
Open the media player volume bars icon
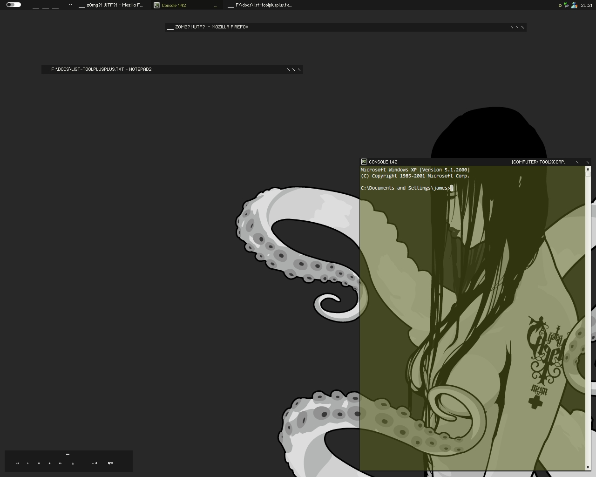(x=95, y=463)
